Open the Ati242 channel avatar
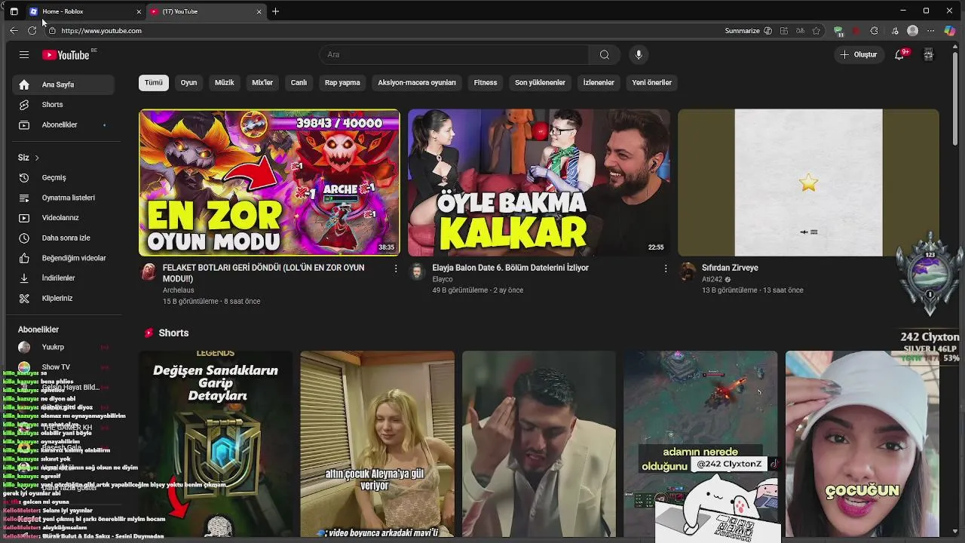This screenshot has width=965, height=543. tap(687, 272)
